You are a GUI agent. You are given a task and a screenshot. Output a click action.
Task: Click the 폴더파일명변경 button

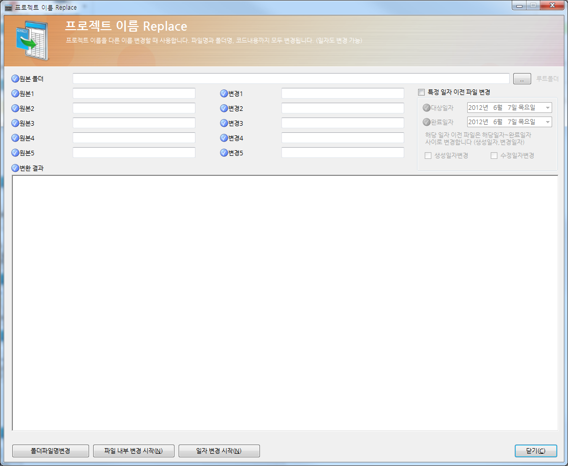point(51,451)
